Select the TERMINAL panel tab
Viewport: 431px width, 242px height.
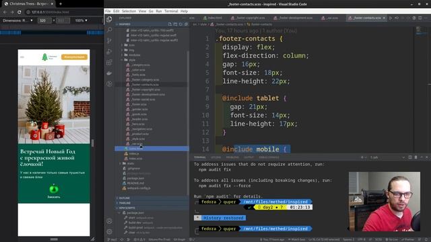tap(199, 157)
